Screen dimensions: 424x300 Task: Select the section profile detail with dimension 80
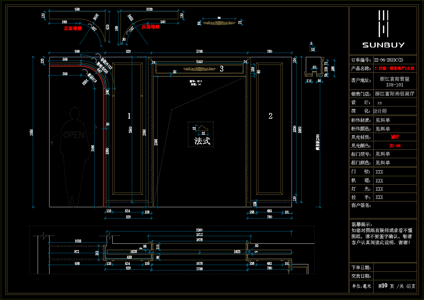pos(314,67)
